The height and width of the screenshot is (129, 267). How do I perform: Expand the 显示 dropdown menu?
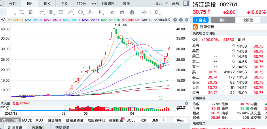click(x=161, y=4)
